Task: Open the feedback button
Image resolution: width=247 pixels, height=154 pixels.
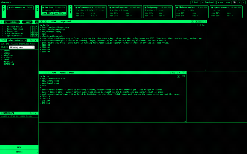Action: (208, 2)
